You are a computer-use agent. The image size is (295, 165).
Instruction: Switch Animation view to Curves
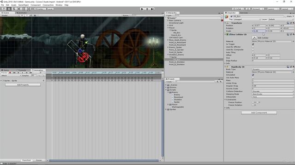point(39,160)
